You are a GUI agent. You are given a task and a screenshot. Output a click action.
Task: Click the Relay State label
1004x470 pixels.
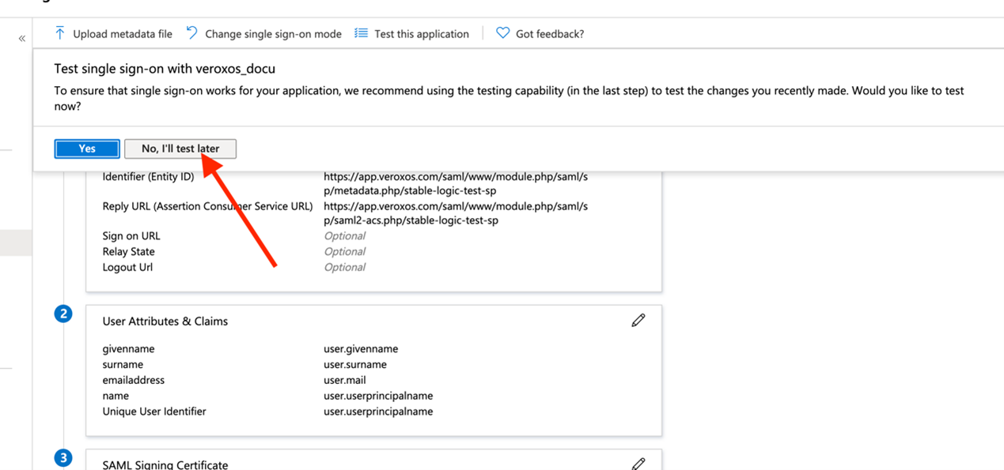(128, 251)
